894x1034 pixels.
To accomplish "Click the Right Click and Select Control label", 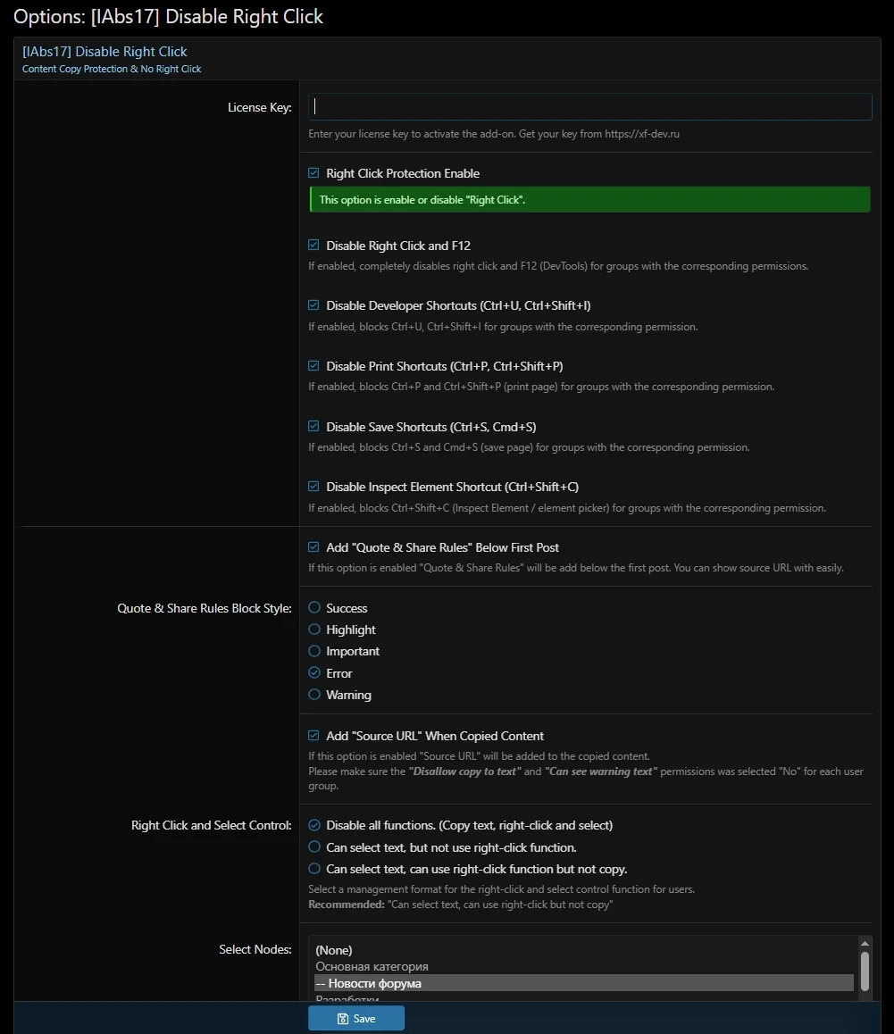I will (x=211, y=825).
